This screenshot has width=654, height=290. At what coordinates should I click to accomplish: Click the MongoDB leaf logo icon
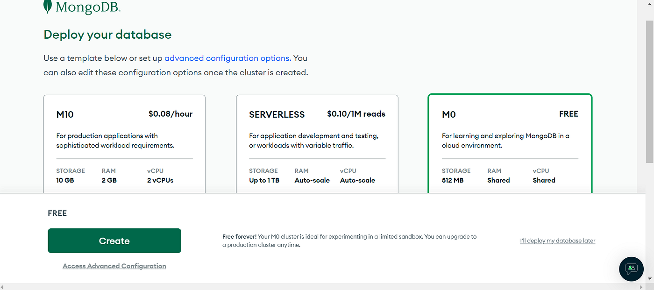tap(48, 6)
